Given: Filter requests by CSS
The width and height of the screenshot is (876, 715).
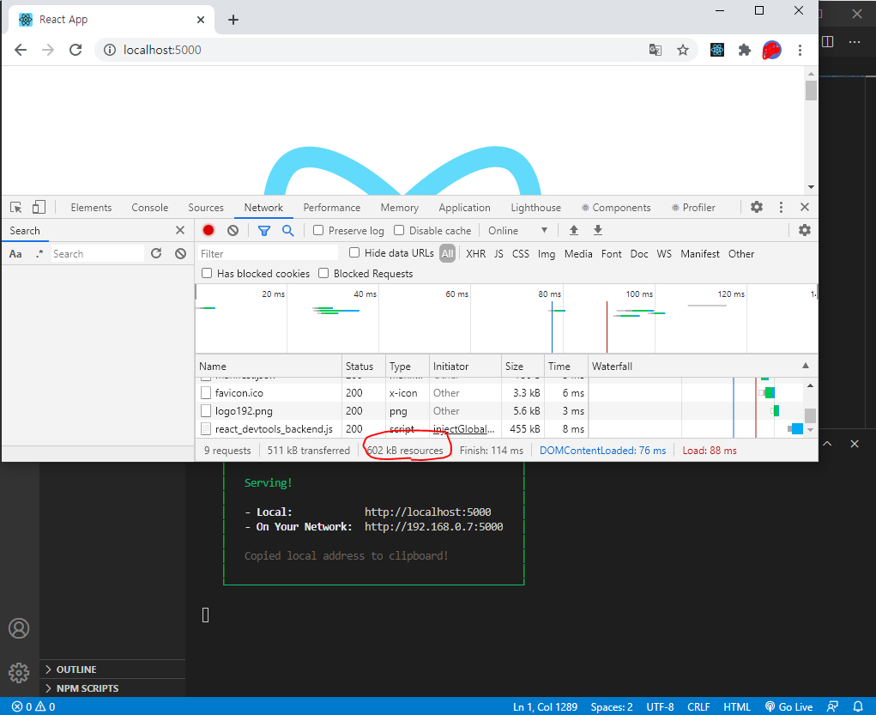Looking at the screenshot, I should (x=521, y=254).
